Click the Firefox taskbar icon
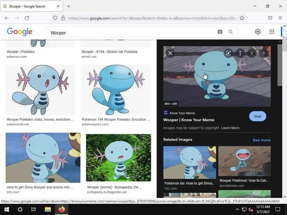The image size is (287, 215). (x=62, y=209)
